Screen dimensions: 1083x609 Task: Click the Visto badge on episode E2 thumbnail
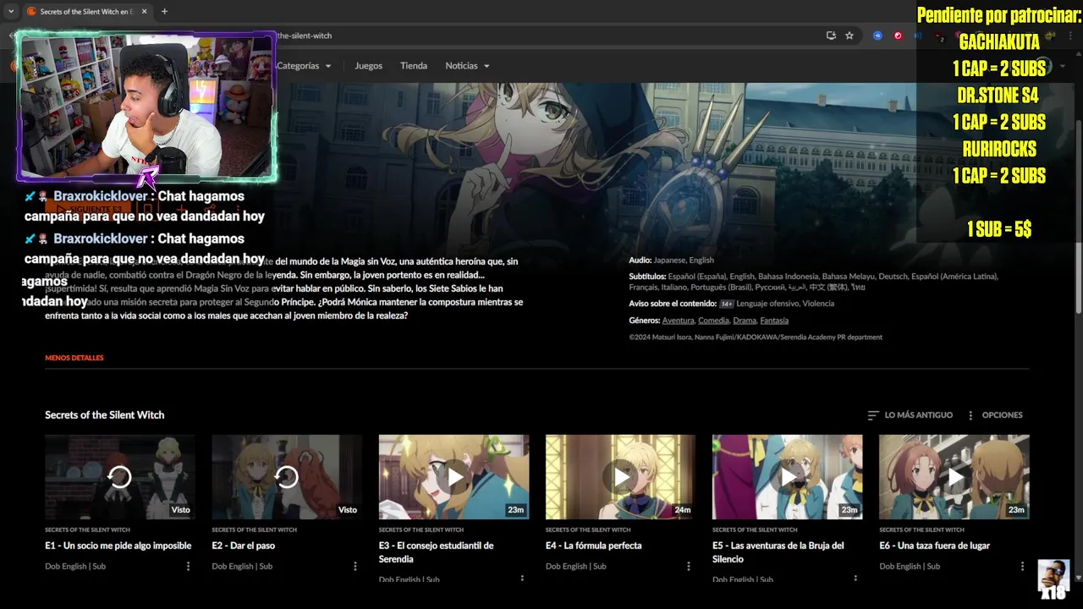(x=348, y=510)
